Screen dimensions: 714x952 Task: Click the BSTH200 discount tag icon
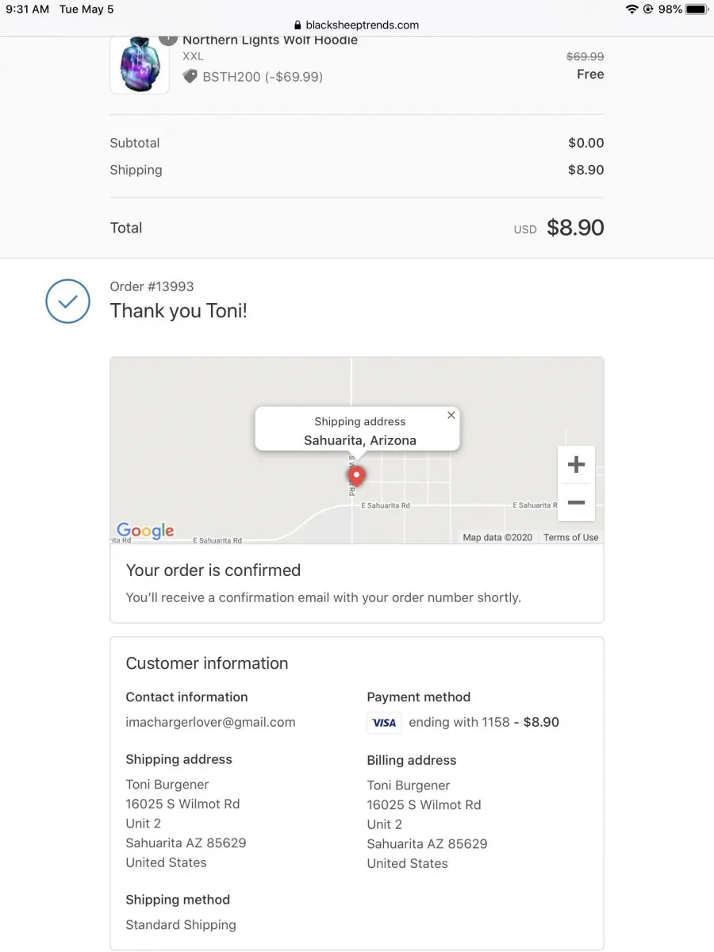pyautogui.click(x=190, y=76)
